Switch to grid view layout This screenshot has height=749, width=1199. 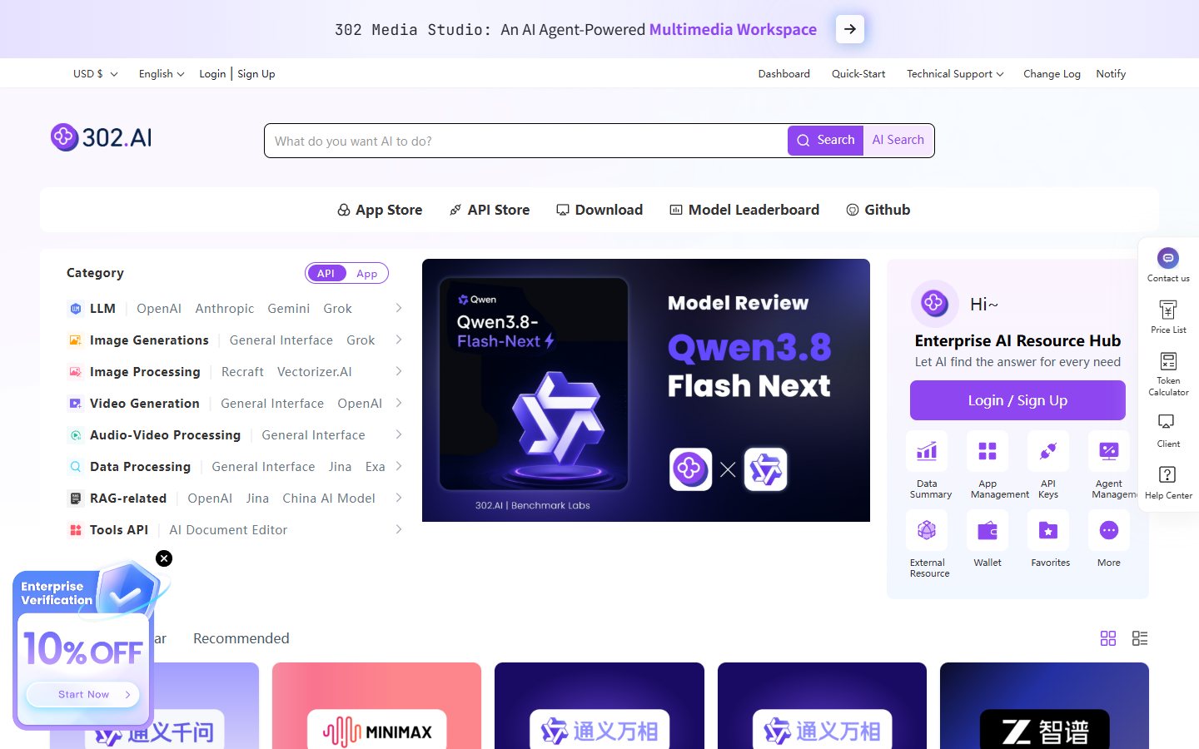coord(1108,638)
